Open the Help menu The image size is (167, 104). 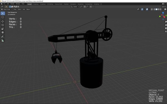coord(23,4)
